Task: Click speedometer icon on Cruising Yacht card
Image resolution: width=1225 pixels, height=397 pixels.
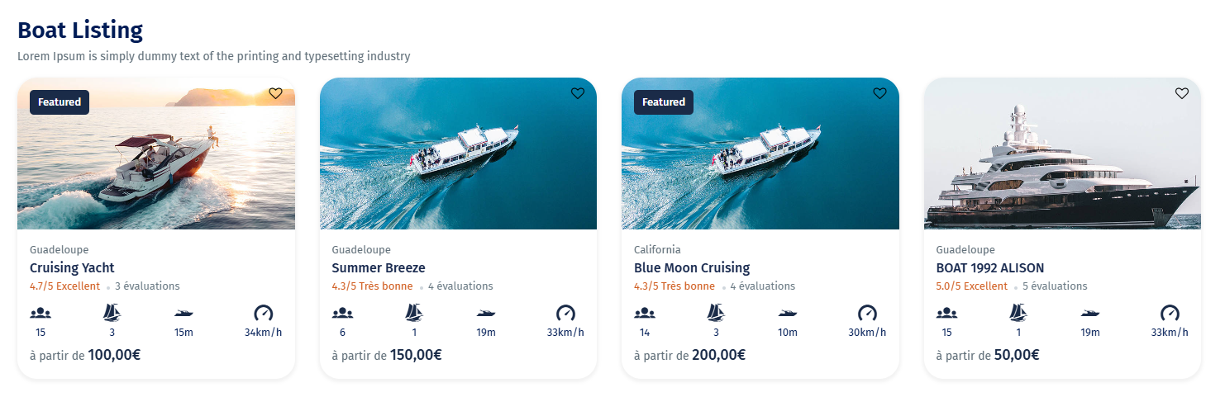Action: tap(263, 313)
